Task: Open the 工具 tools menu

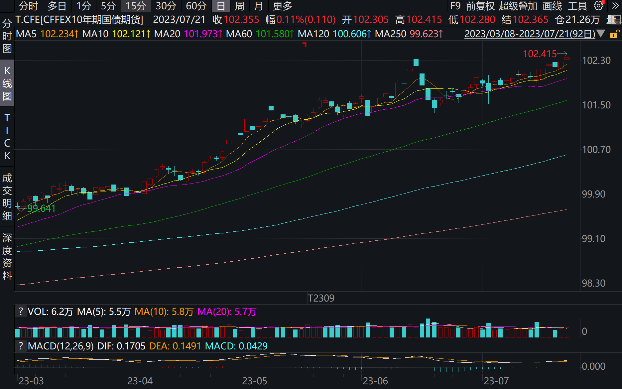Action: point(577,6)
